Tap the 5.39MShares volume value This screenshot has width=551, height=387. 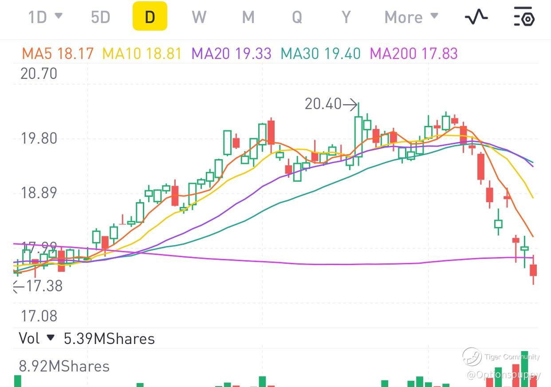click(x=109, y=339)
